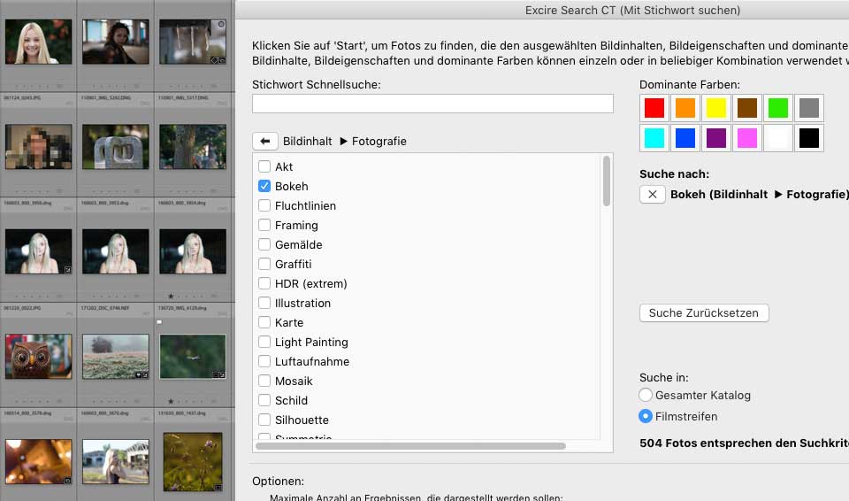This screenshot has height=501, width=849.
Task: Tick the Illustration checkbox
Action: (x=264, y=303)
